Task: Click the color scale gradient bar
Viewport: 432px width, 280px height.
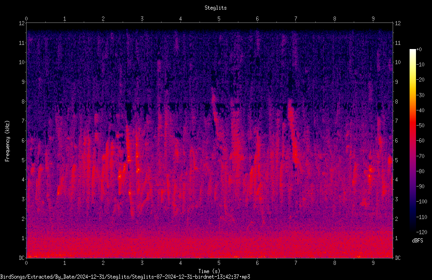Action: coord(412,140)
